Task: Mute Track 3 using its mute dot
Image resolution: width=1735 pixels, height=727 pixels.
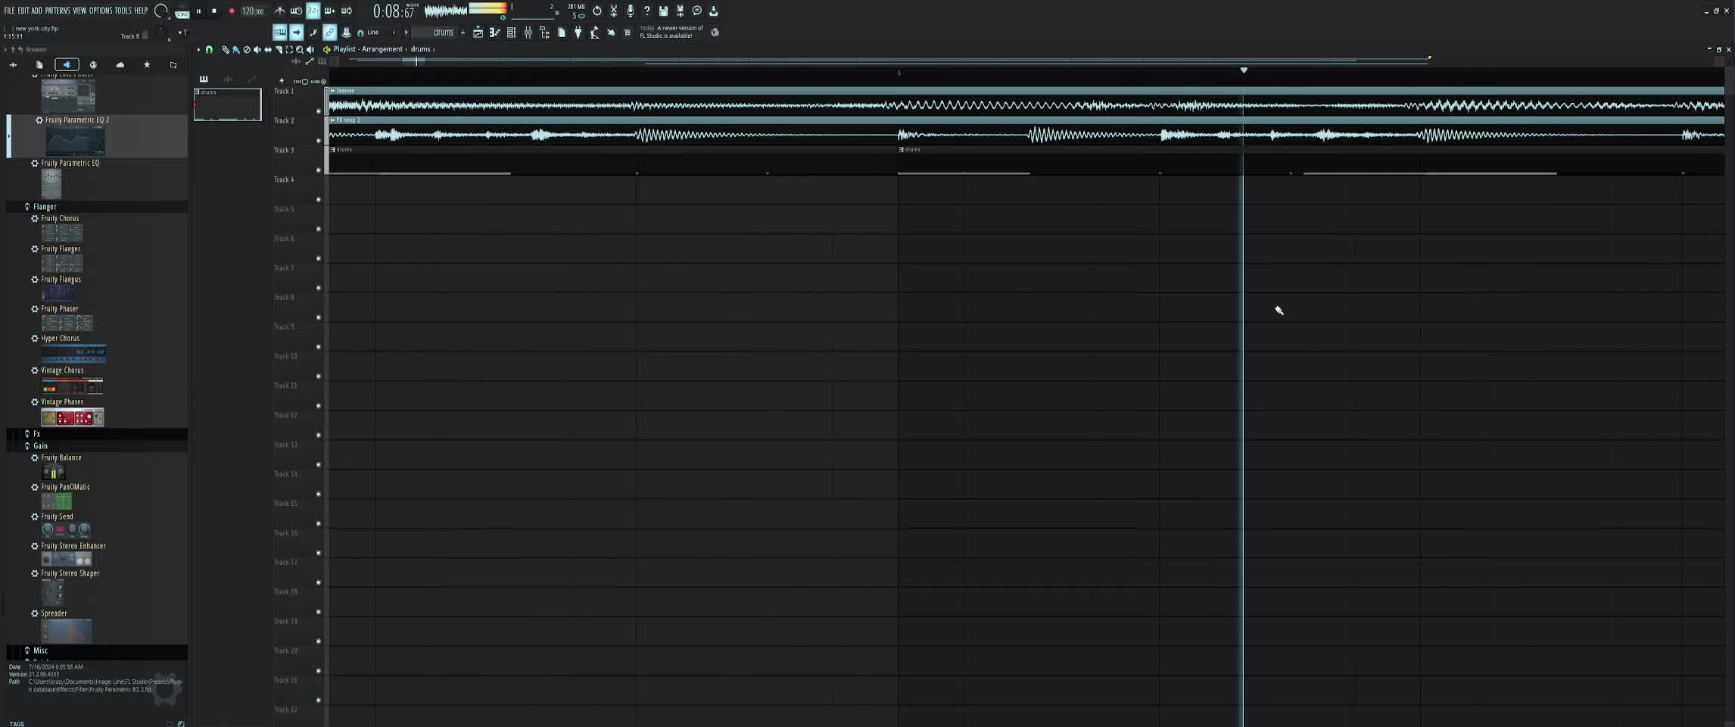Action: [x=319, y=170]
